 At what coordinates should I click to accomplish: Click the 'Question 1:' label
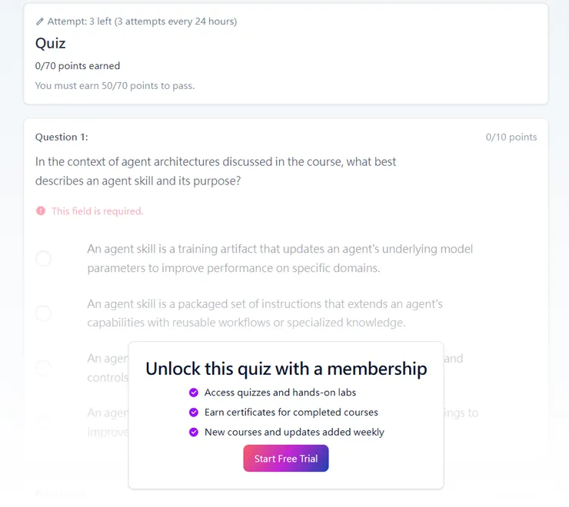pos(62,138)
